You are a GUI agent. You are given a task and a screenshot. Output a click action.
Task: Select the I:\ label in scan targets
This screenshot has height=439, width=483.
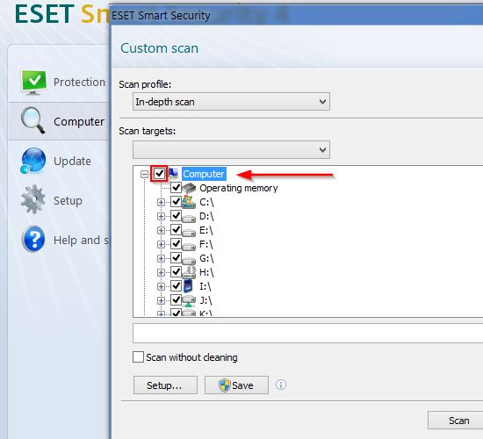205,286
